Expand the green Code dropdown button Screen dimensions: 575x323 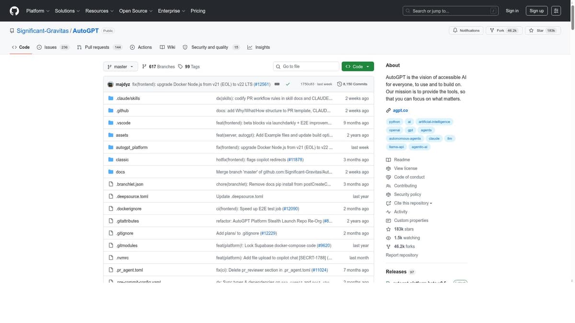(x=357, y=67)
